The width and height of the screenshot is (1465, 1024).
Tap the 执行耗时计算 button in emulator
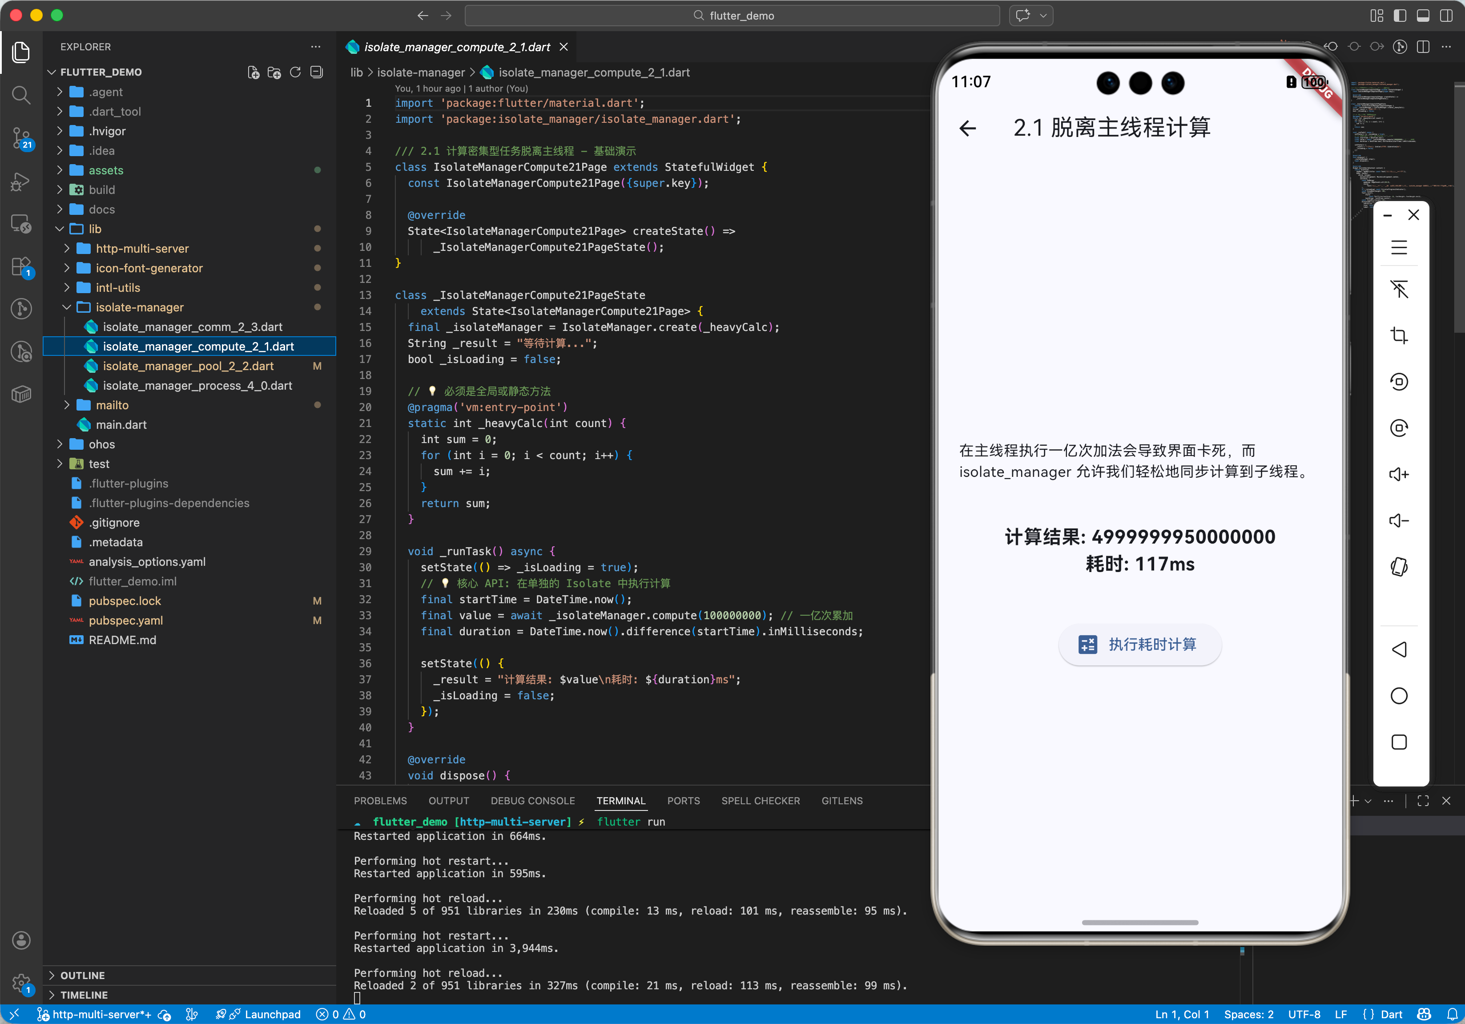[x=1139, y=645]
